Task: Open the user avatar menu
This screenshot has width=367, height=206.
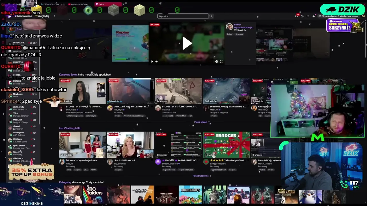Action: point(363,16)
